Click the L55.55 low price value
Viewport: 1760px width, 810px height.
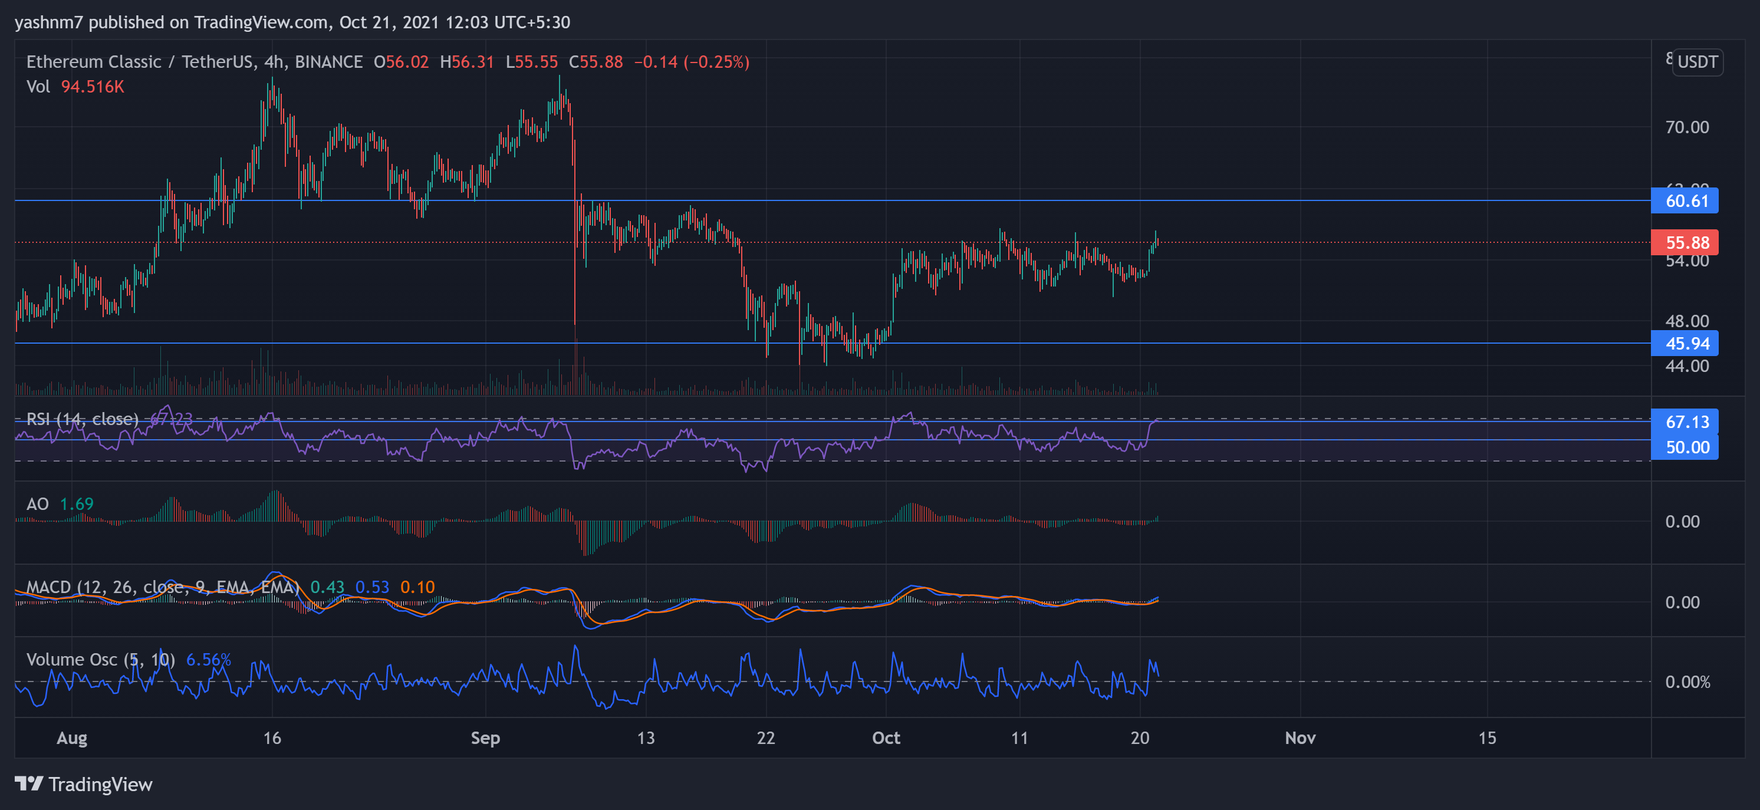click(532, 62)
